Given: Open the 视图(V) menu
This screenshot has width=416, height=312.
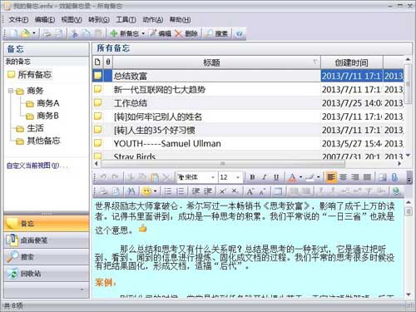Looking at the screenshot, I should click(x=72, y=19).
